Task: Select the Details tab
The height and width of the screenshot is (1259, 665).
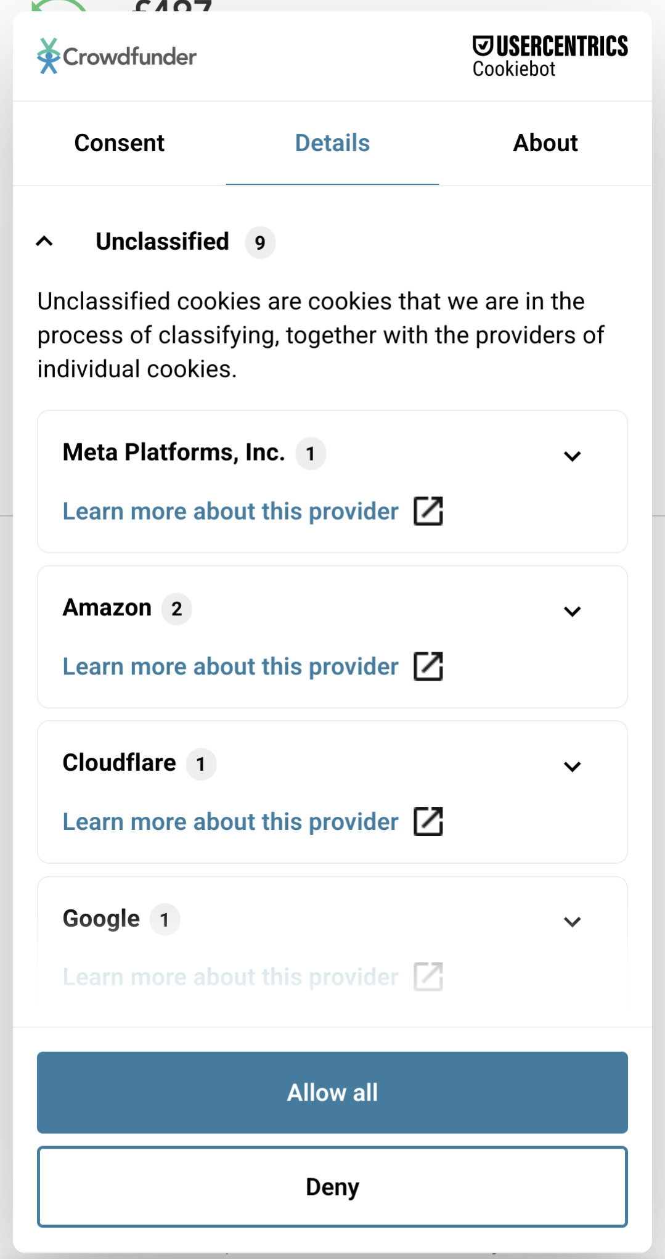Action: [x=332, y=143]
